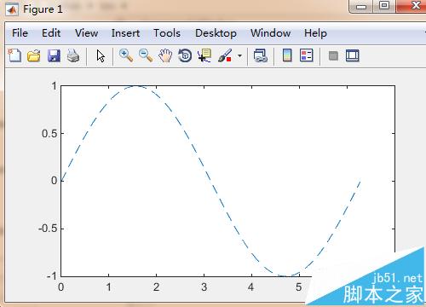Maximize the Figure 1 window

pyautogui.click(x=384, y=6)
